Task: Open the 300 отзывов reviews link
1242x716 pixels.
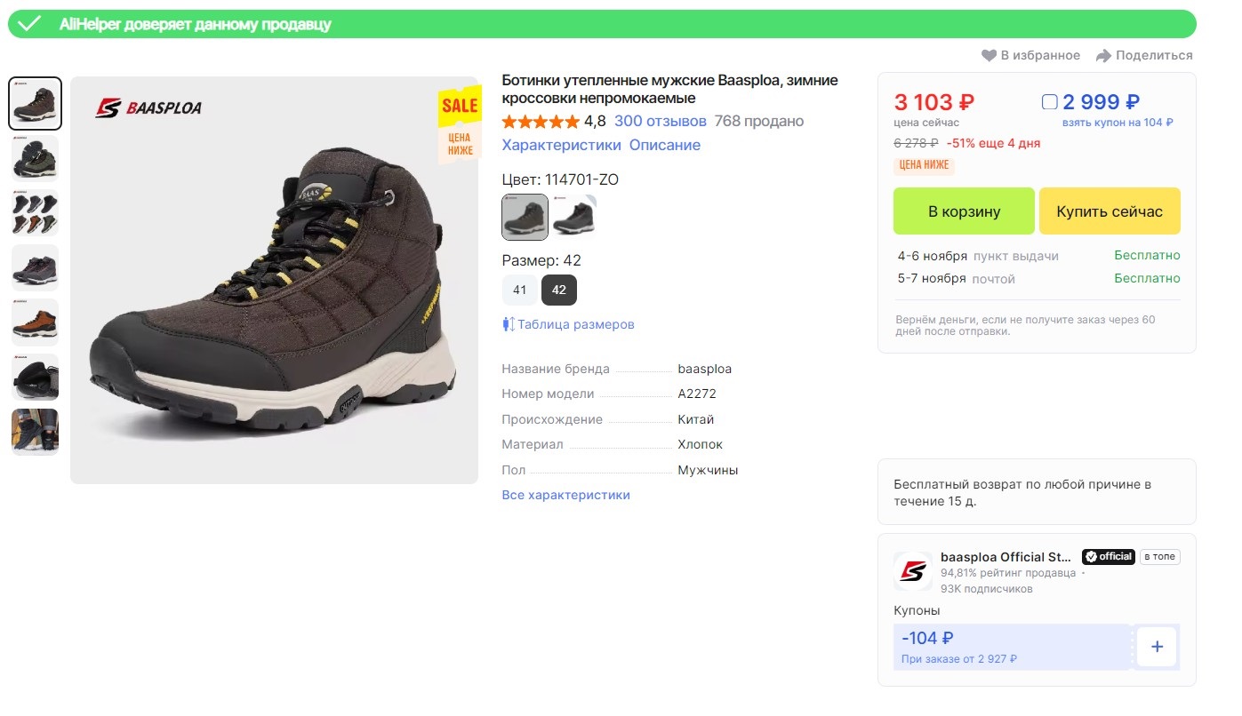Action: pyautogui.click(x=661, y=121)
